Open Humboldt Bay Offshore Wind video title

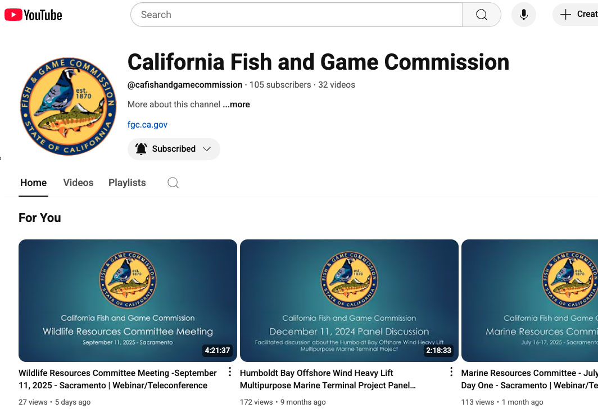point(327,379)
